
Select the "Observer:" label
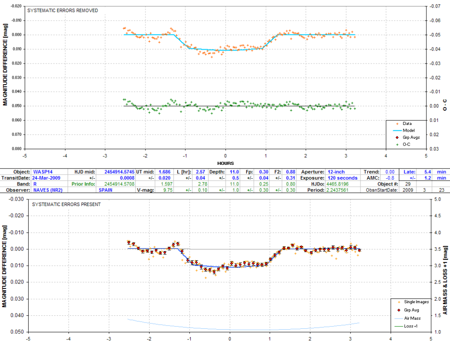pos(18,190)
